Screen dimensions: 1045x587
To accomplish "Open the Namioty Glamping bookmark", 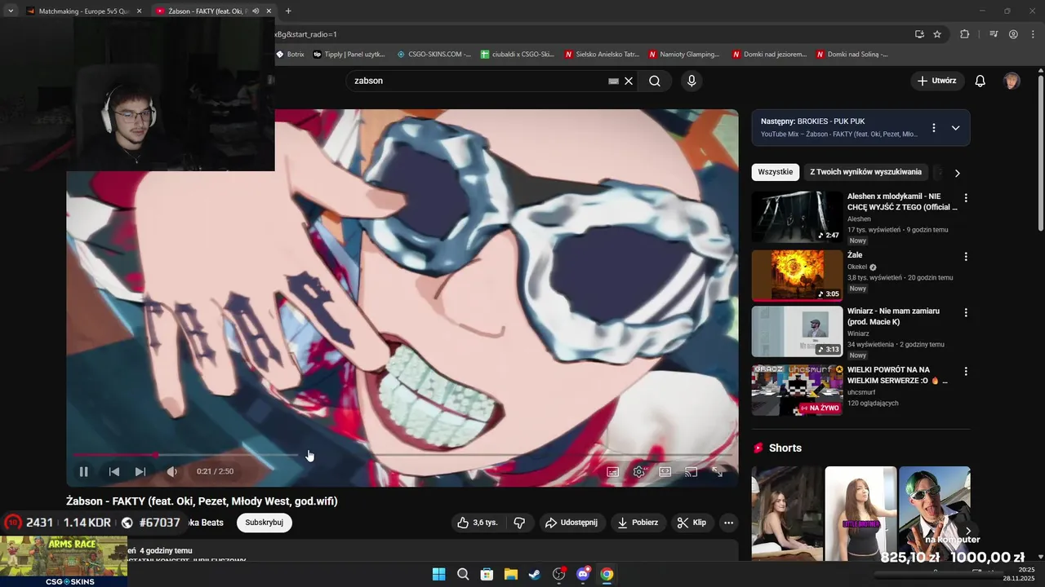I will click(x=685, y=55).
